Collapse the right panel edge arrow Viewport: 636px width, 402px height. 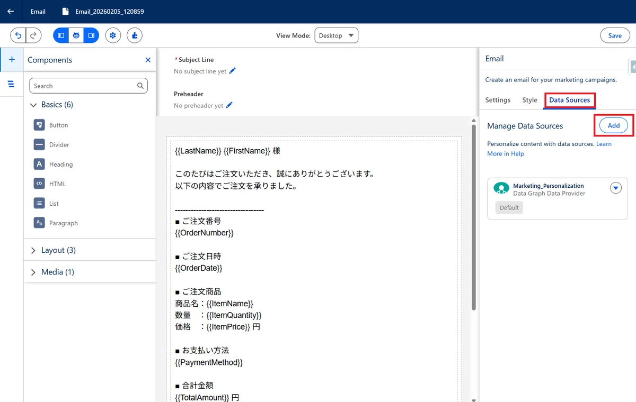point(633,67)
